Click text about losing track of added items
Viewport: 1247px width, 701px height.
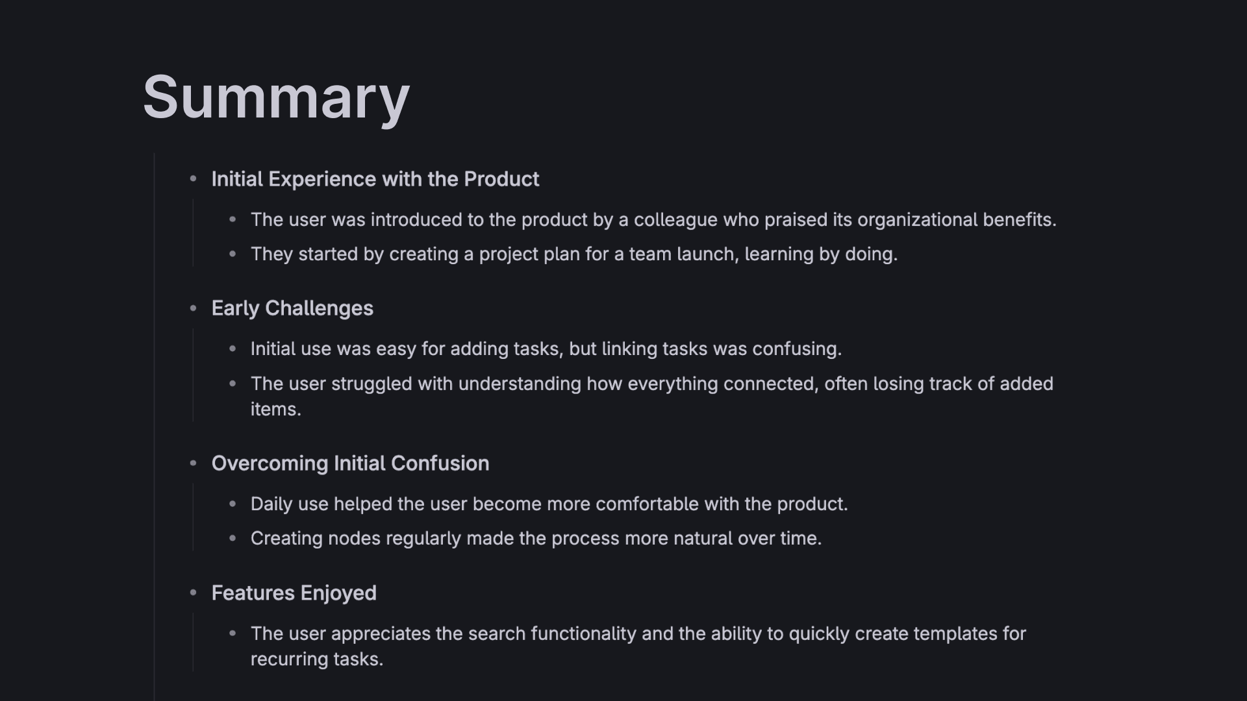(x=652, y=397)
